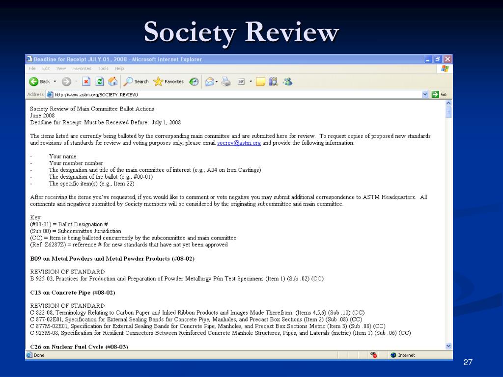Click the Internet zone globe icon

tap(393, 355)
